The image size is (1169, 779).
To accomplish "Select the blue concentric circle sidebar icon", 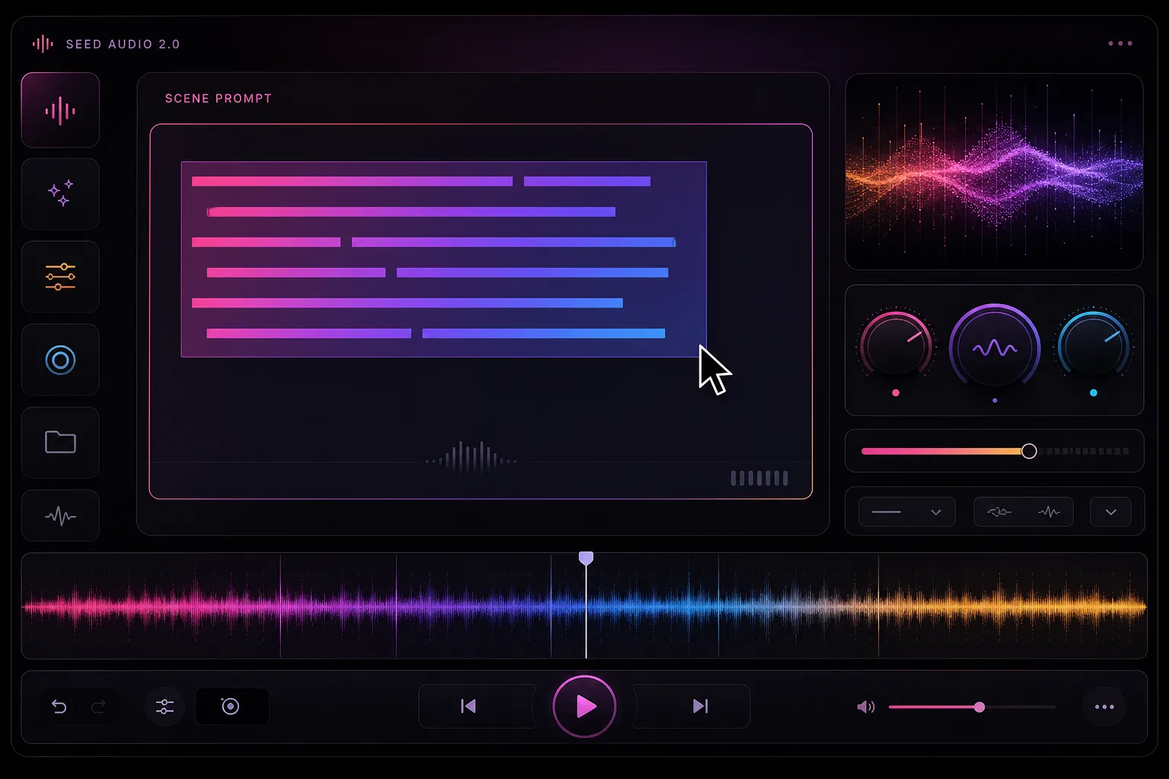I will [60, 360].
